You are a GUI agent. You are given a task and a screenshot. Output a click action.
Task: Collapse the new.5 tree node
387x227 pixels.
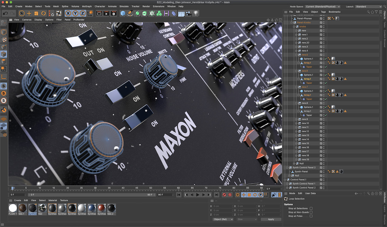coord(296,55)
